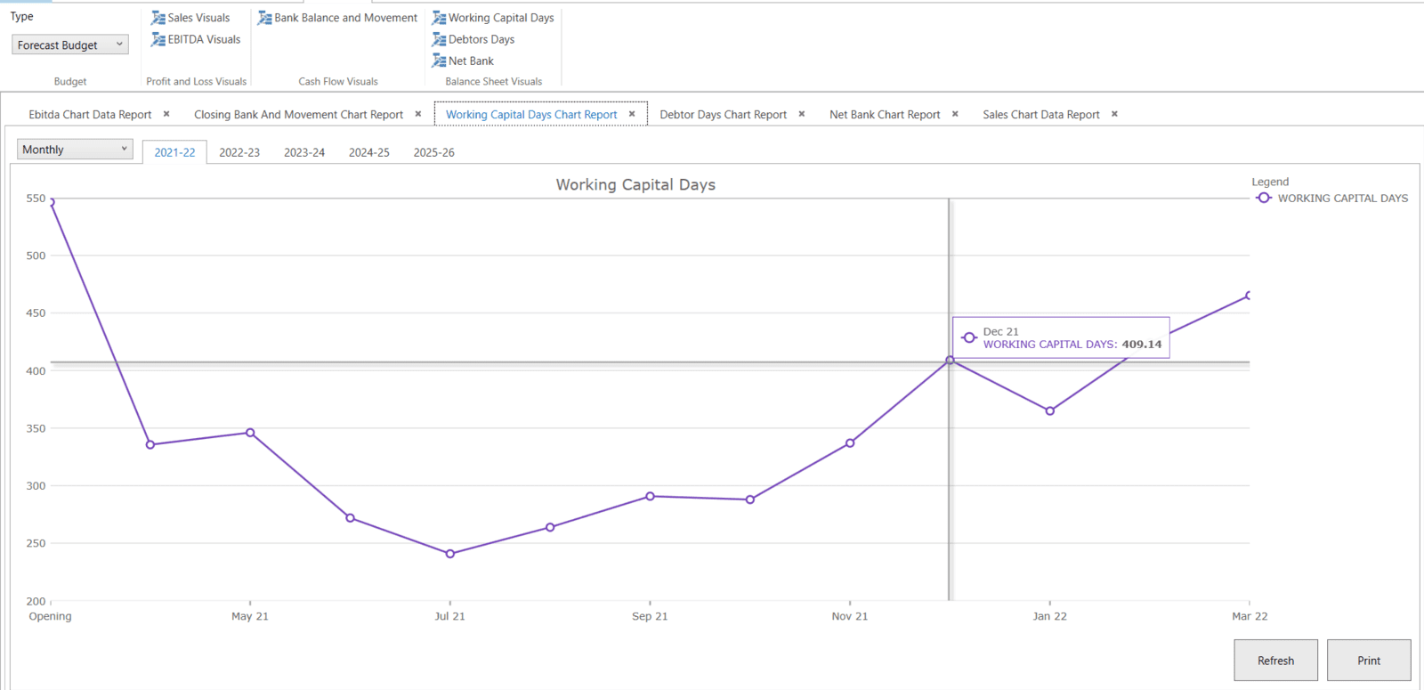Close the Debtor Days Chart Report tab
Image resolution: width=1424 pixels, height=690 pixels.
[x=802, y=114]
